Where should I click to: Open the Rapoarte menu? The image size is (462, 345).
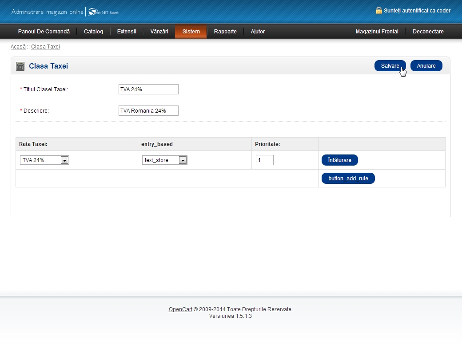point(225,32)
